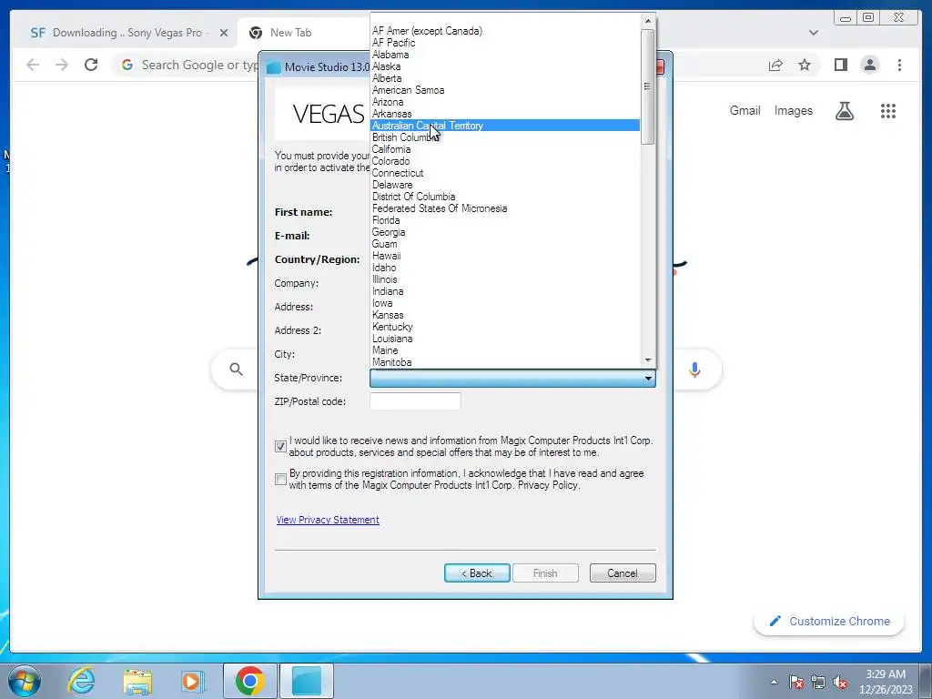Screen dimensions: 932x699
Task: Toggle the receive news and information checkbox
Action: pyautogui.click(x=280, y=446)
